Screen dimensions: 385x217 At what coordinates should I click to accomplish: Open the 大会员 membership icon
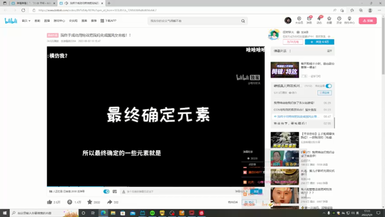[x=299, y=20]
